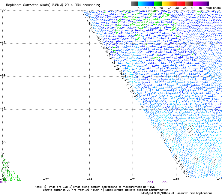The width and height of the screenshot is (222, 195).
Task: Click the latitude label '-12'
Action: point(3,43)
